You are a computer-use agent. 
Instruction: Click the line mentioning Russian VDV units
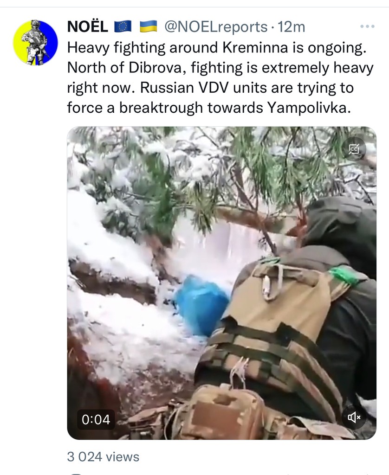coord(210,88)
